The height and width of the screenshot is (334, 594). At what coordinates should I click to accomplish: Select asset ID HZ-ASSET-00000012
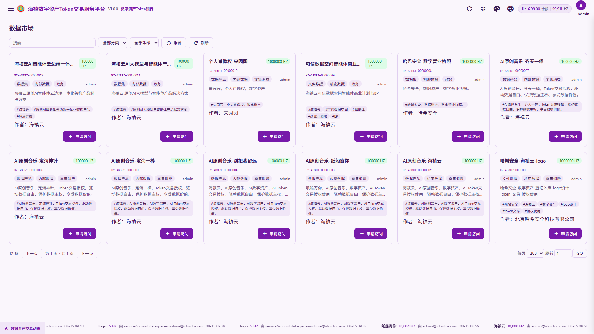pyautogui.click(x=28, y=75)
